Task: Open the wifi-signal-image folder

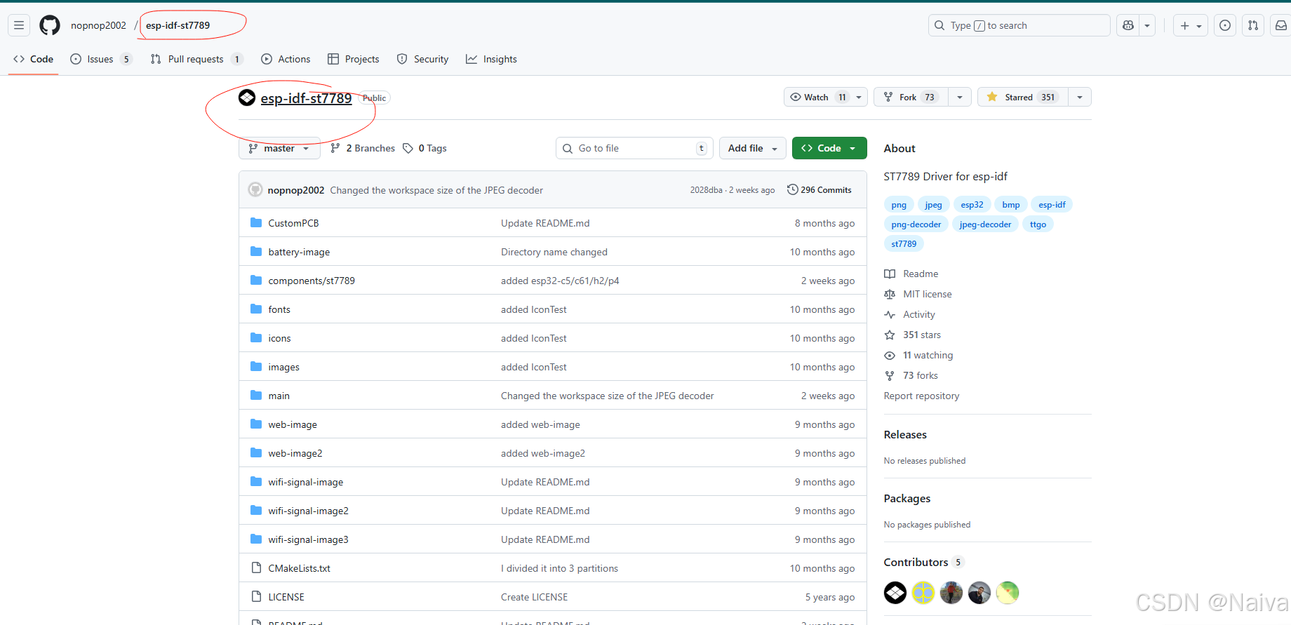Action: 306,482
